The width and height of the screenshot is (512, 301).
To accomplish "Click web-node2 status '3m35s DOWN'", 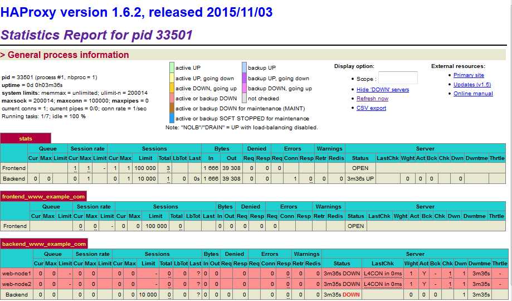I will 342,284.
